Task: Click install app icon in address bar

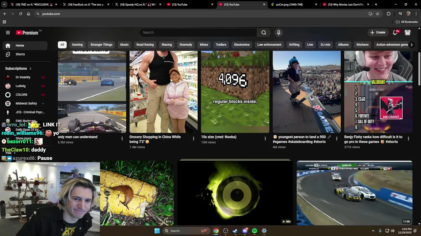Action: [x=370, y=14]
